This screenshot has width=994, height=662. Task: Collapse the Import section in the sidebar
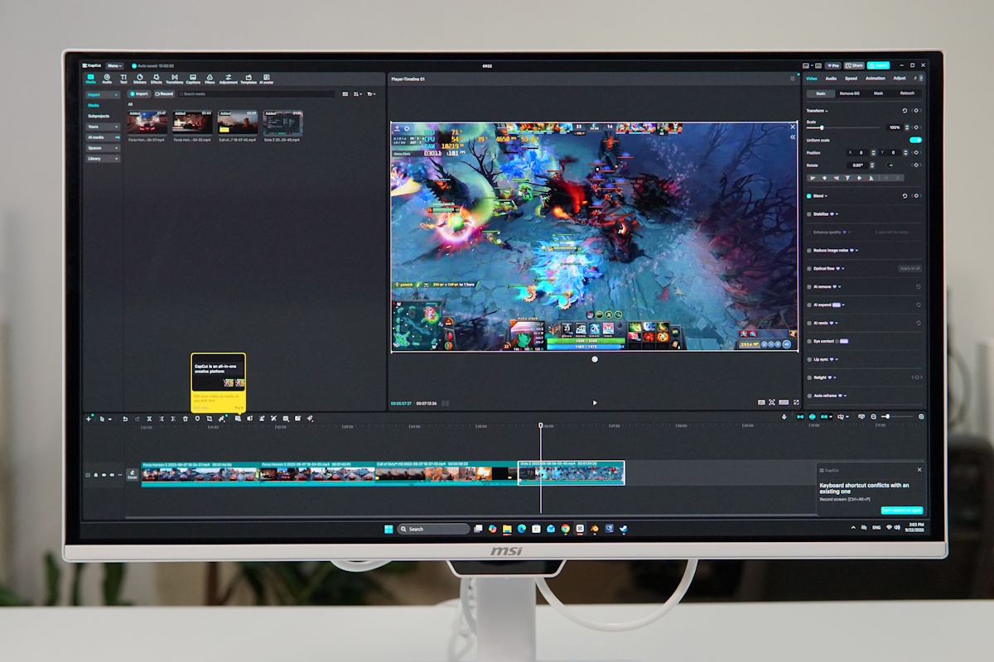click(103, 94)
